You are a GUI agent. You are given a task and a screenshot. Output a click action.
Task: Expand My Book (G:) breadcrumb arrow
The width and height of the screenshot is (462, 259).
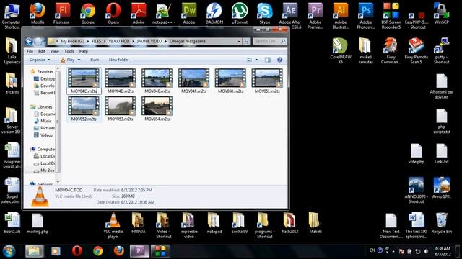[88, 42]
